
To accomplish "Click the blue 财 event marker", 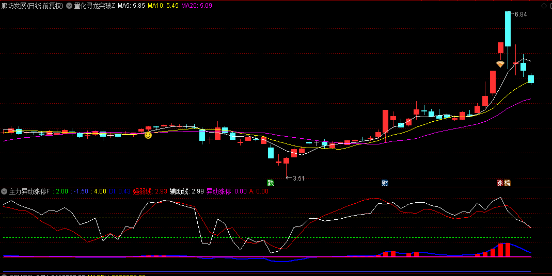I will (385, 183).
